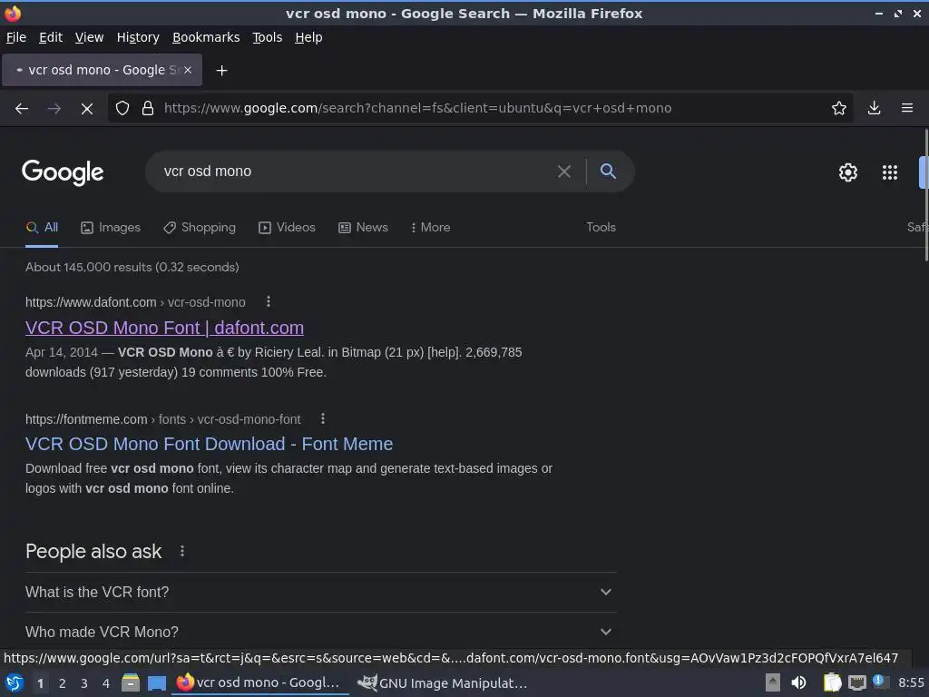The height and width of the screenshot is (697, 929).
Task: Open the taskbar start menu icon
Action: (15, 682)
